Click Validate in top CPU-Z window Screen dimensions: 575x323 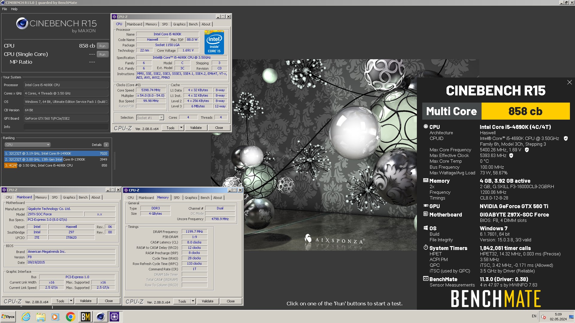[196, 128]
